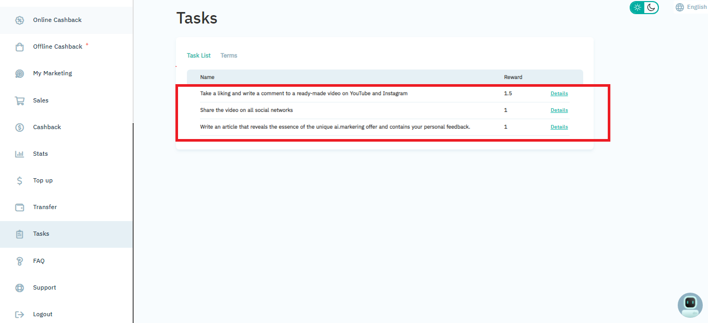Click the Online Cashback percent badge icon
This screenshot has height=323, width=708.
[x=19, y=20]
